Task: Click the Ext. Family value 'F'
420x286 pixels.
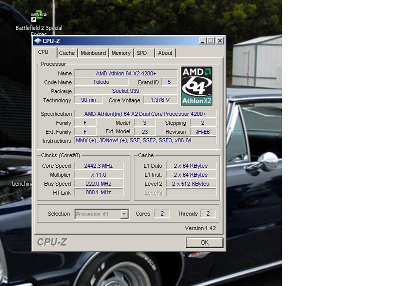Action: point(85,132)
